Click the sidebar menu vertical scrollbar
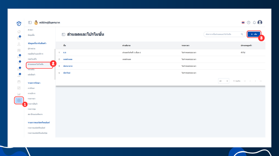The width and height of the screenshot is (279, 156). (55, 64)
